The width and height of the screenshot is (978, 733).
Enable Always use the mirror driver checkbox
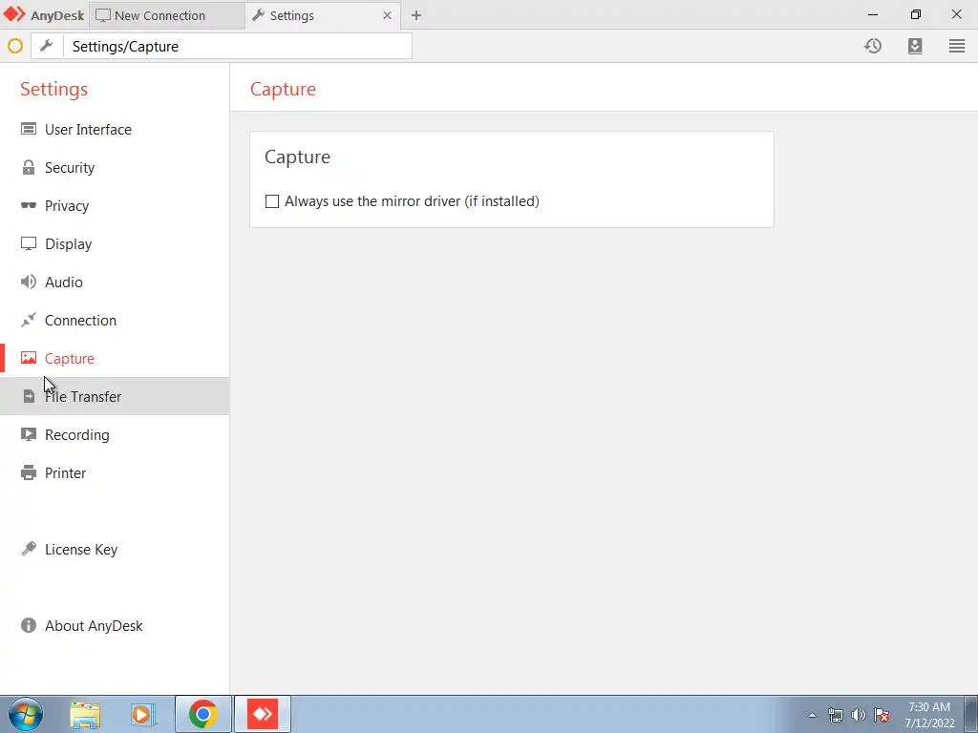pos(272,201)
